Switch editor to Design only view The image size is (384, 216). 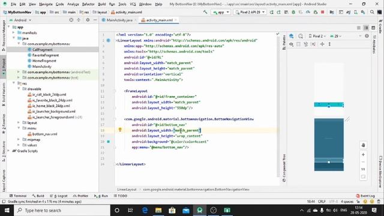click(x=373, y=28)
